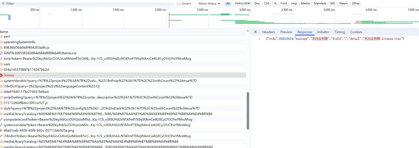The height and width of the screenshot is (148, 419).
Task: Click the image icon for 48a01ceb png file
Action: 1,130
